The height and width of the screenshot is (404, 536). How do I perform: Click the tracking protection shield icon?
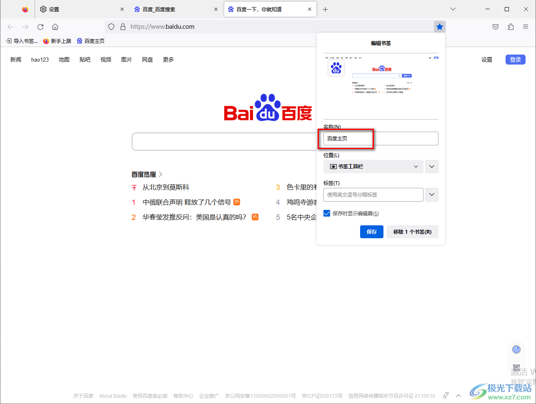point(111,27)
